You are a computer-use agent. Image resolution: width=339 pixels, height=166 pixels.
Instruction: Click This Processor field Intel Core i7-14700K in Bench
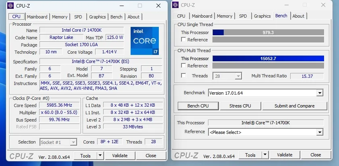[x=266, y=123]
